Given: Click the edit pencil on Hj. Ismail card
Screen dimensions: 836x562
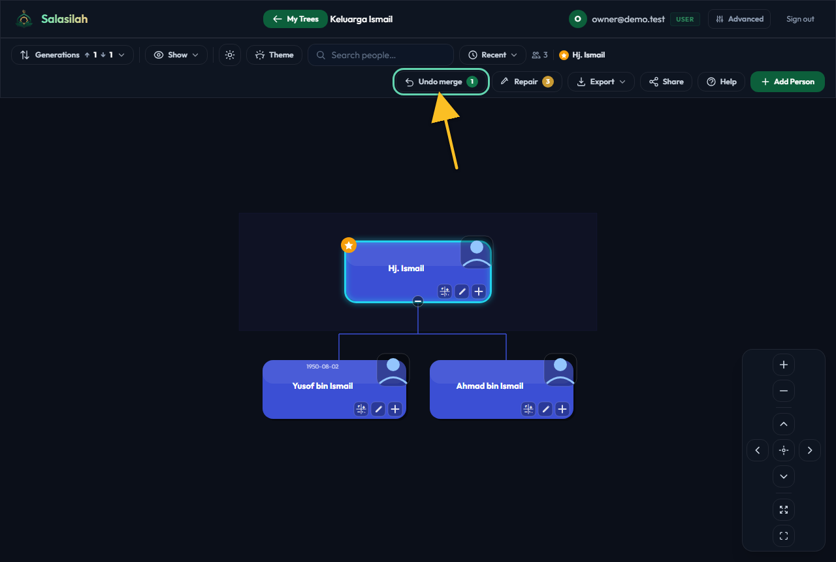Looking at the screenshot, I should (462, 291).
